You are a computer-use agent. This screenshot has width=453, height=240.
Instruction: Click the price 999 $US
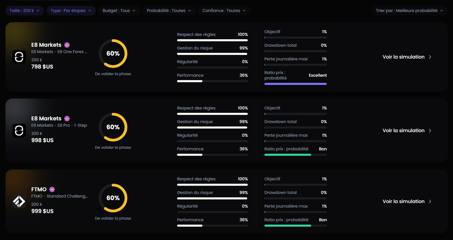click(x=42, y=211)
